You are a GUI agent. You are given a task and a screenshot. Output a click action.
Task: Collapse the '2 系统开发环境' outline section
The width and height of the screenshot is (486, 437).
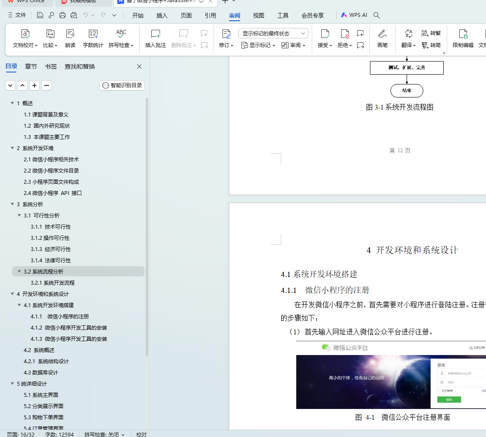pyautogui.click(x=13, y=148)
